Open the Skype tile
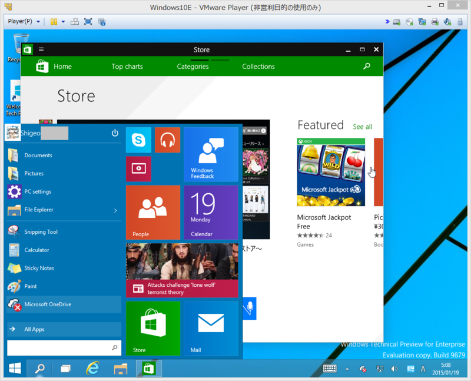 [138, 140]
